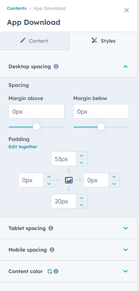
Task: Expand the Content color section
Action: (126, 271)
